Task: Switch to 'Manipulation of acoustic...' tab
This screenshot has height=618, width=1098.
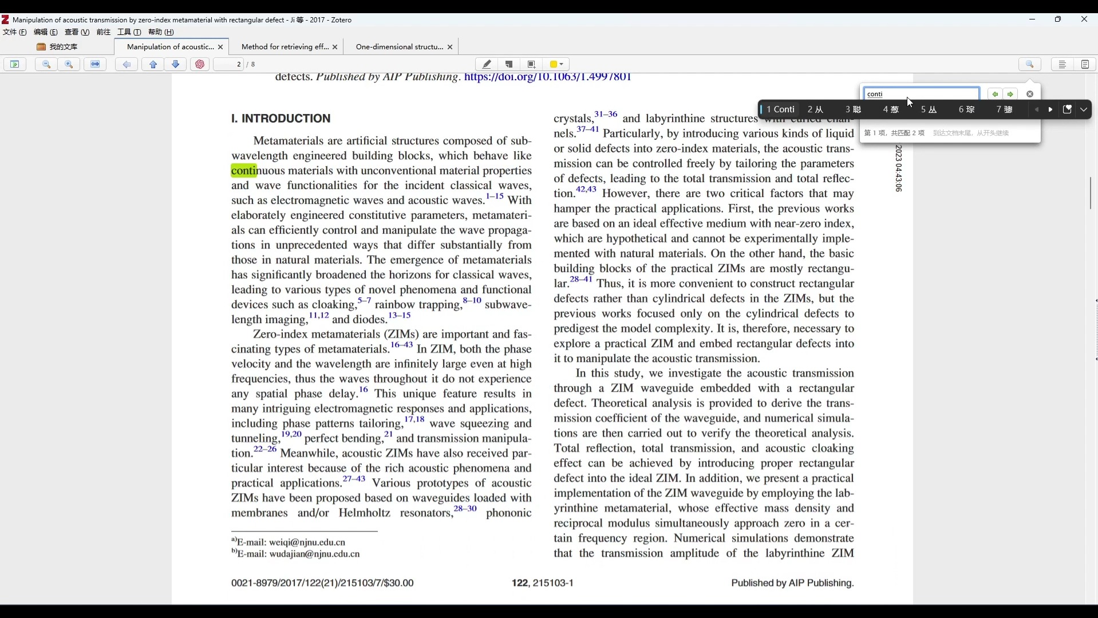Action: 170,47
